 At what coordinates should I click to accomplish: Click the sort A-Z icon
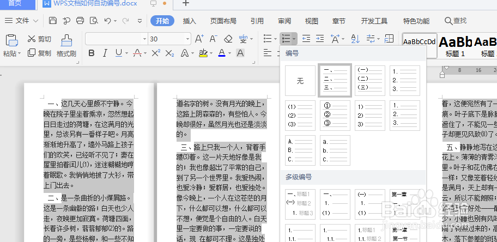355,39
